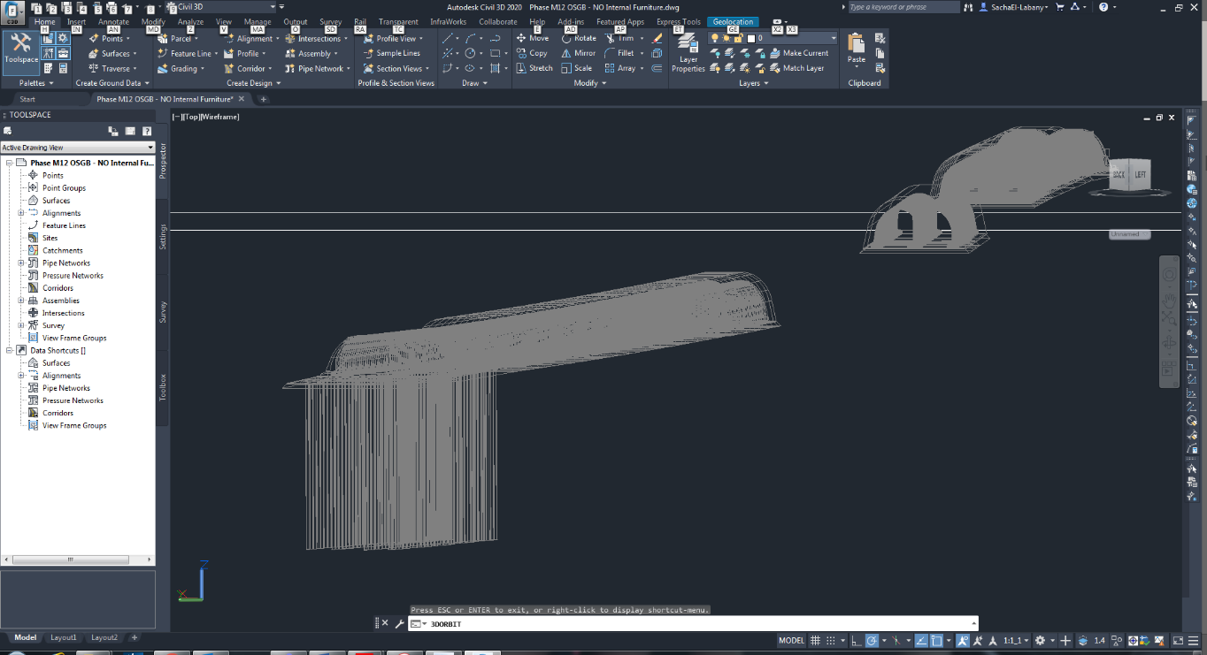The image size is (1207, 655).
Task: Toggle ortho mode in status bar
Action: [855, 640]
